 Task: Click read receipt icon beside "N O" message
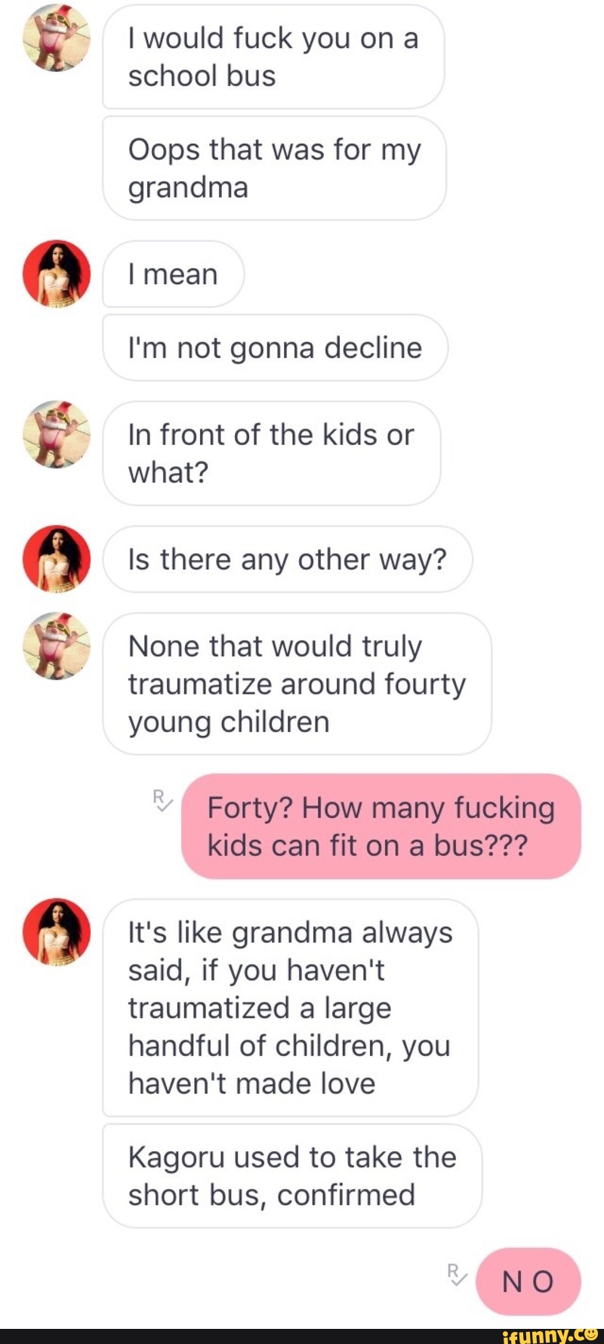click(x=457, y=1275)
